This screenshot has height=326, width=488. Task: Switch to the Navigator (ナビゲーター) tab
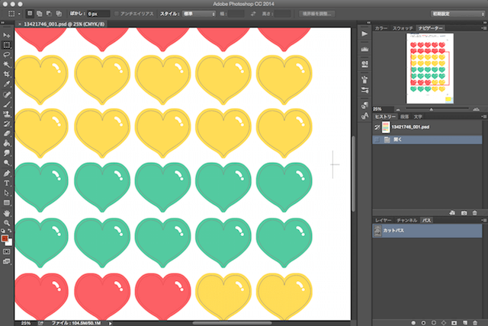point(430,28)
